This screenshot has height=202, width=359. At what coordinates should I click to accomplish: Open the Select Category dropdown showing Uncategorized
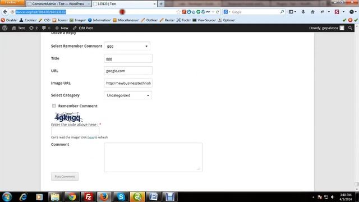pos(128,95)
